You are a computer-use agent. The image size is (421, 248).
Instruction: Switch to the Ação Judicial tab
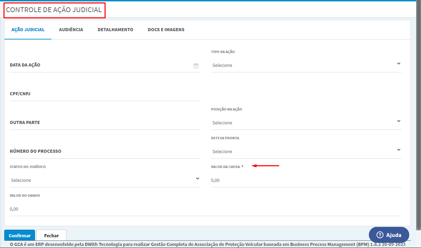28,30
